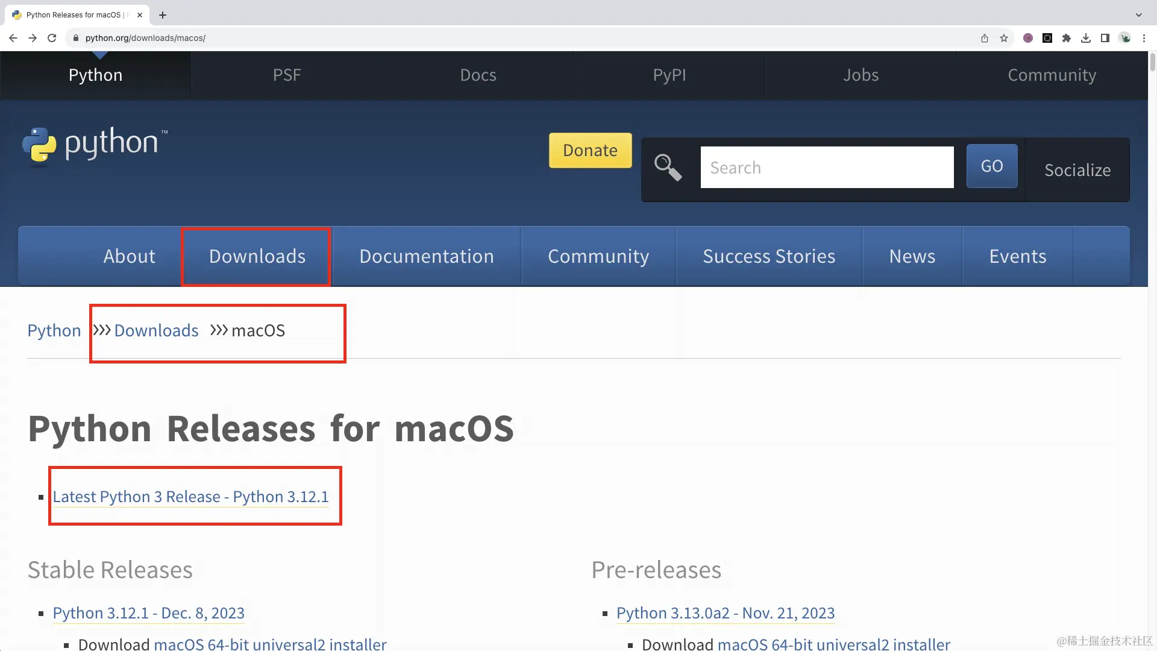
Task: Click the browser forward arrow
Action: (x=33, y=38)
